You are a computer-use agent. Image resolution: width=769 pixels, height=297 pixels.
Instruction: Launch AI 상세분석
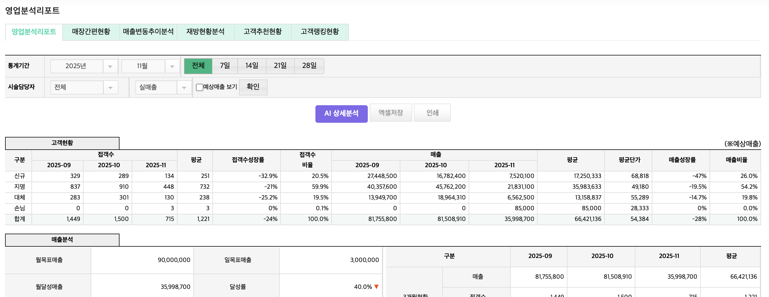click(x=341, y=114)
